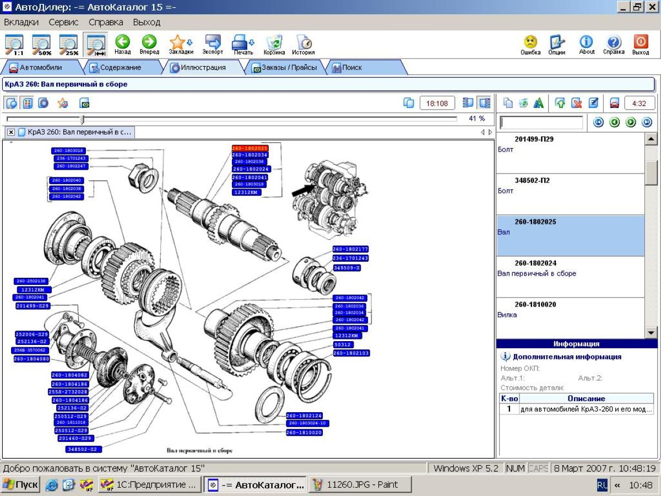Open the Корзина basket
Viewport: 661px width, 496px height.
pyautogui.click(x=274, y=45)
